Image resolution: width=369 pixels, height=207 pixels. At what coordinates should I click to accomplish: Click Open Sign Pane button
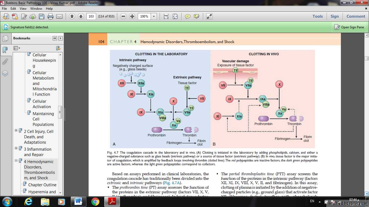[349, 27]
